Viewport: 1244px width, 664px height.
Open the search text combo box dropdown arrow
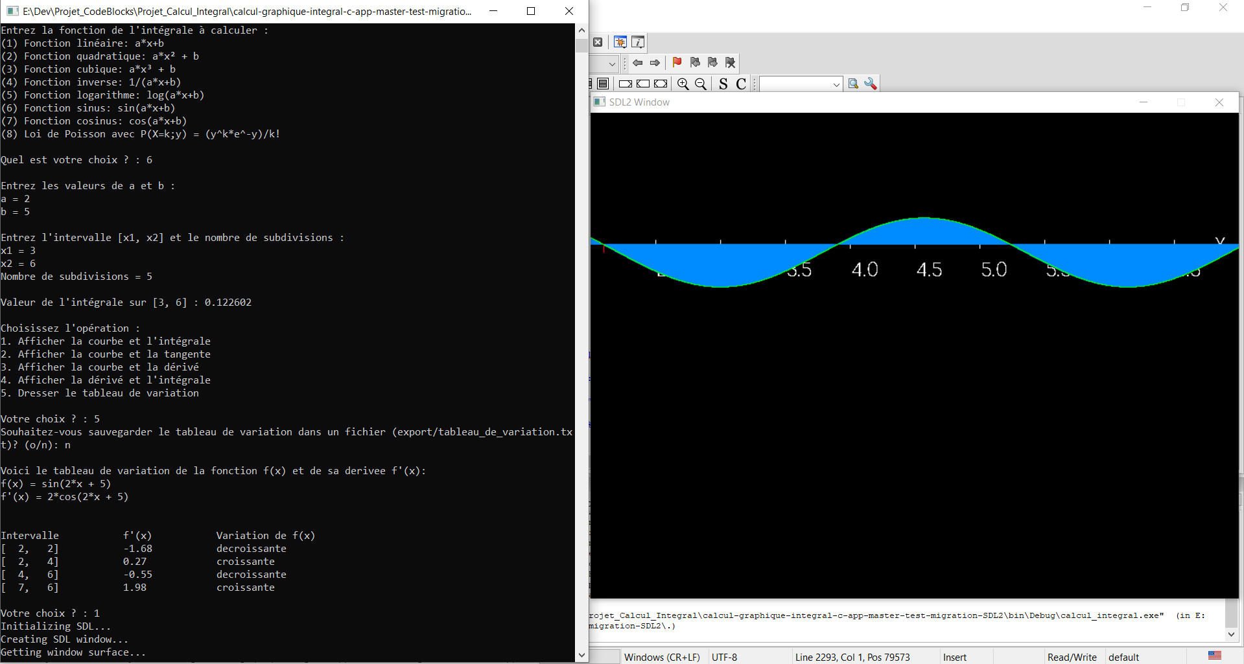click(x=836, y=84)
